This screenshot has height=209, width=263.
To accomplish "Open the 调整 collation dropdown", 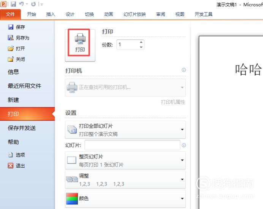I will click(x=125, y=179).
